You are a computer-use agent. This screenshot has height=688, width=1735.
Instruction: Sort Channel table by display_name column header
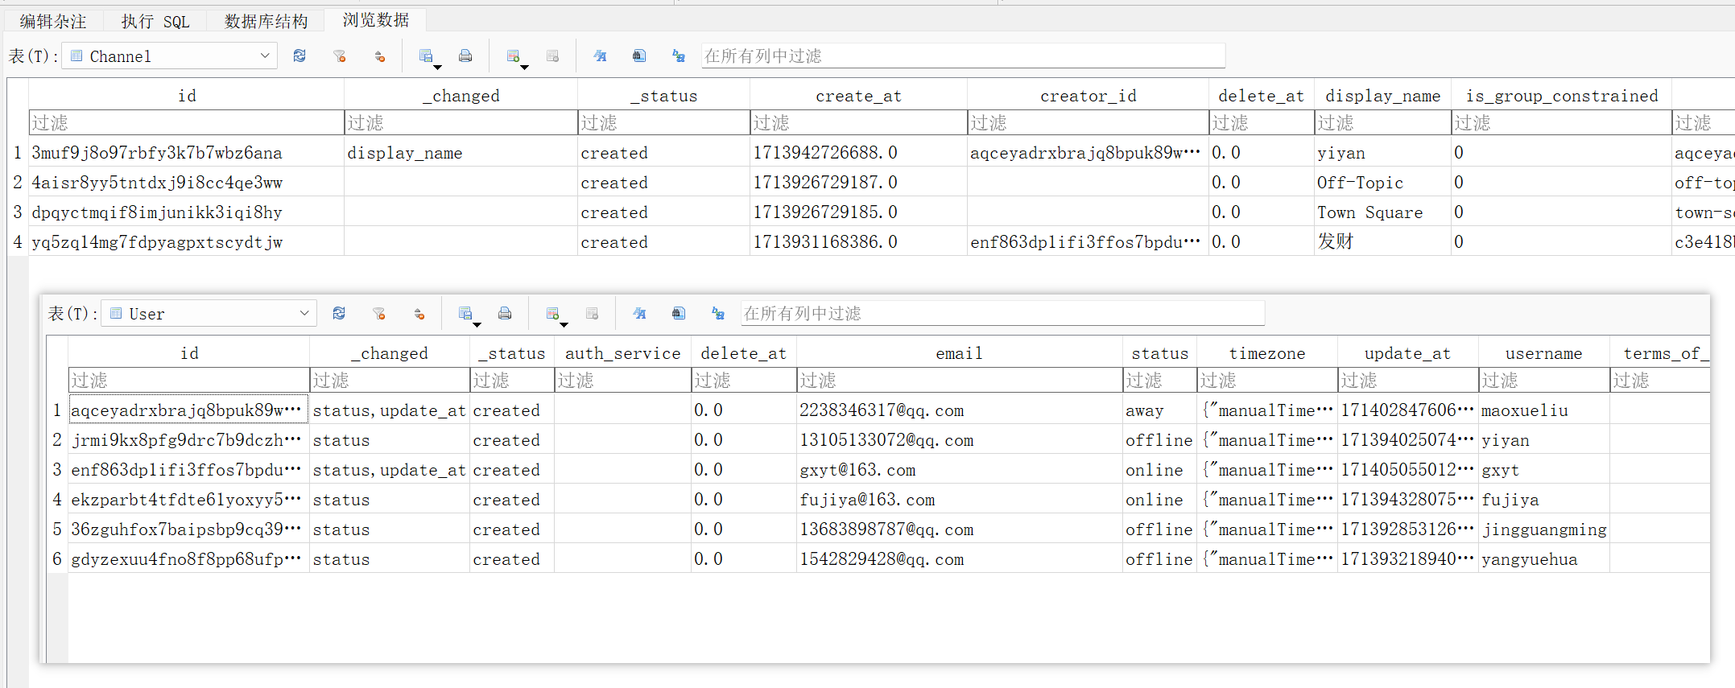(1382, 96)
